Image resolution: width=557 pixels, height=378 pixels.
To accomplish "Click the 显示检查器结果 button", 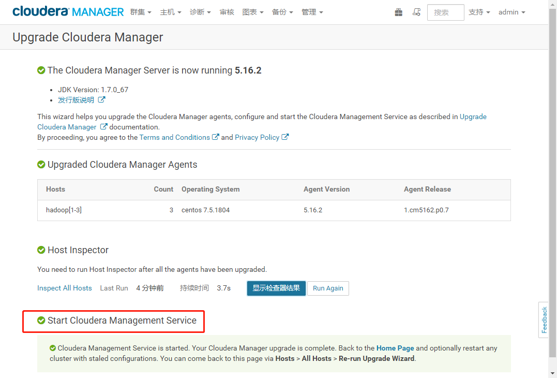I will coord(276,288).
